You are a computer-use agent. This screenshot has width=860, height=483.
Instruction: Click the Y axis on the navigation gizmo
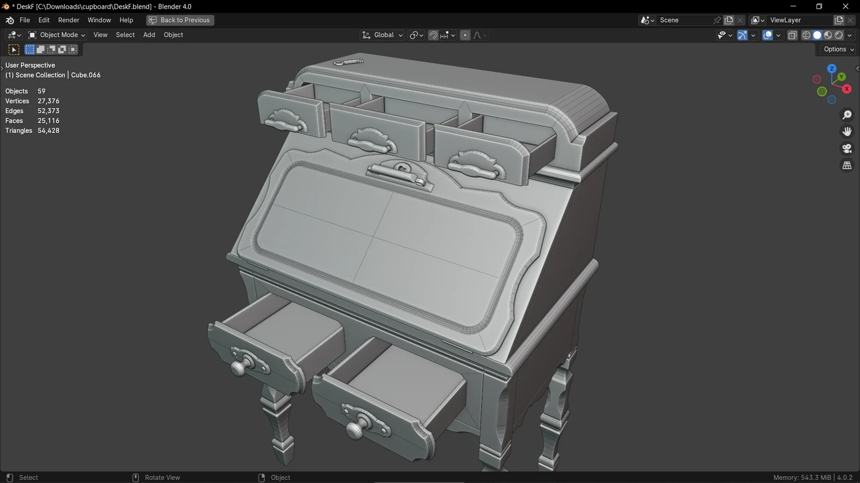(x=841, y=77)
